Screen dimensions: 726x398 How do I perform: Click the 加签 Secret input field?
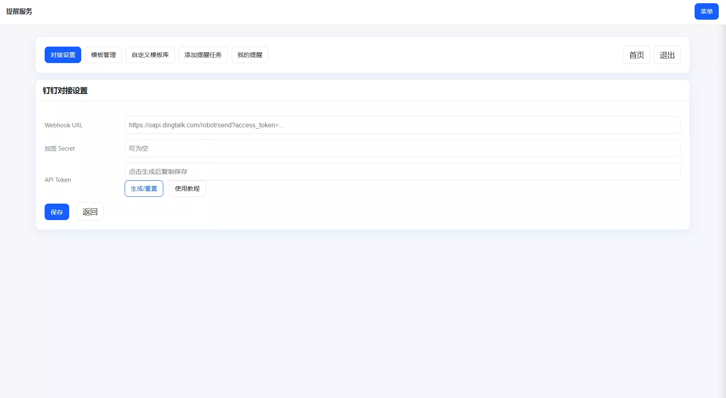pyautogui.click(x=402, y=148)
